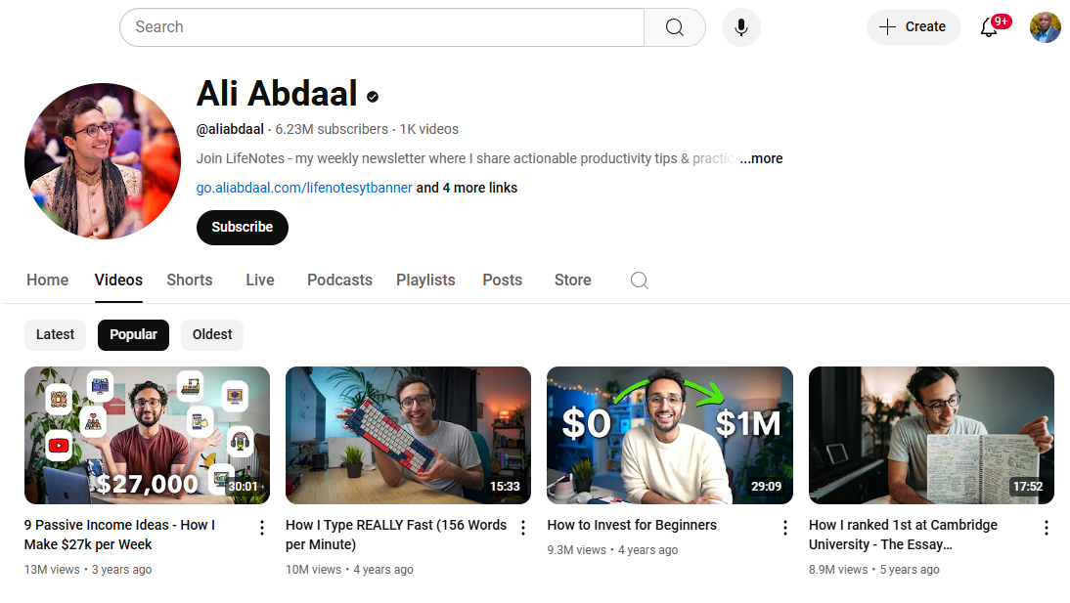Open the Create menu
This screenshot has width=1070, height=603.
pos(913,27)
